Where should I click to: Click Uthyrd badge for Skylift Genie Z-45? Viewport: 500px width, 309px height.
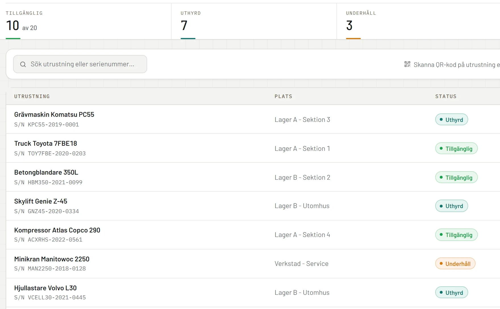pyautogui.click(x=451, y=206)
